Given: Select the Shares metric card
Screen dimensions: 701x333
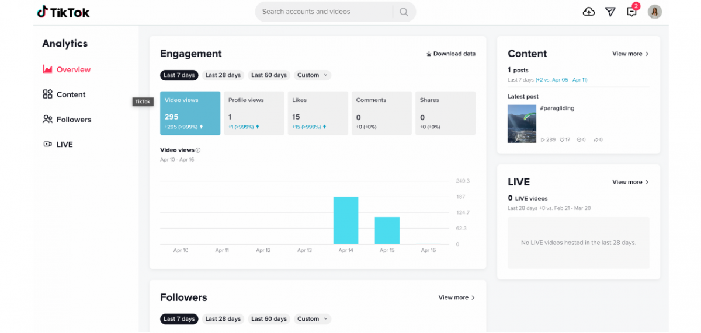Looking at the screenshot, I should point(445,113).
